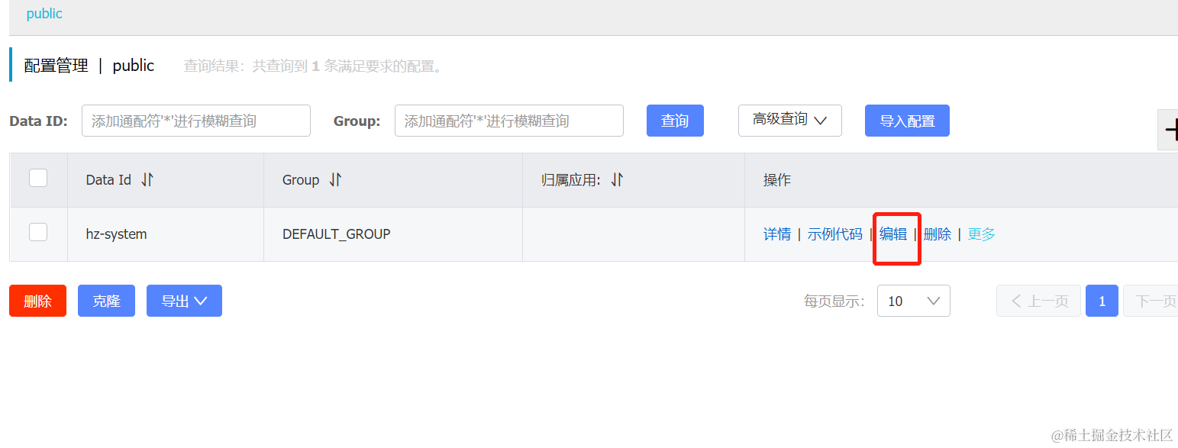Click the Group column sort icon
The image size is (1178, 448).
point(335,179)
